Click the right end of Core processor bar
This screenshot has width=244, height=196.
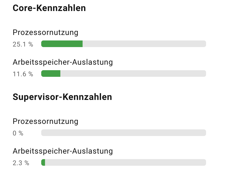point(204,44)
